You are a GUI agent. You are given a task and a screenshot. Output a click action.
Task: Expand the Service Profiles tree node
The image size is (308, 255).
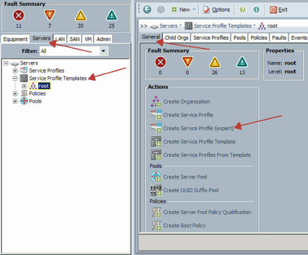[x=15, y=71]
